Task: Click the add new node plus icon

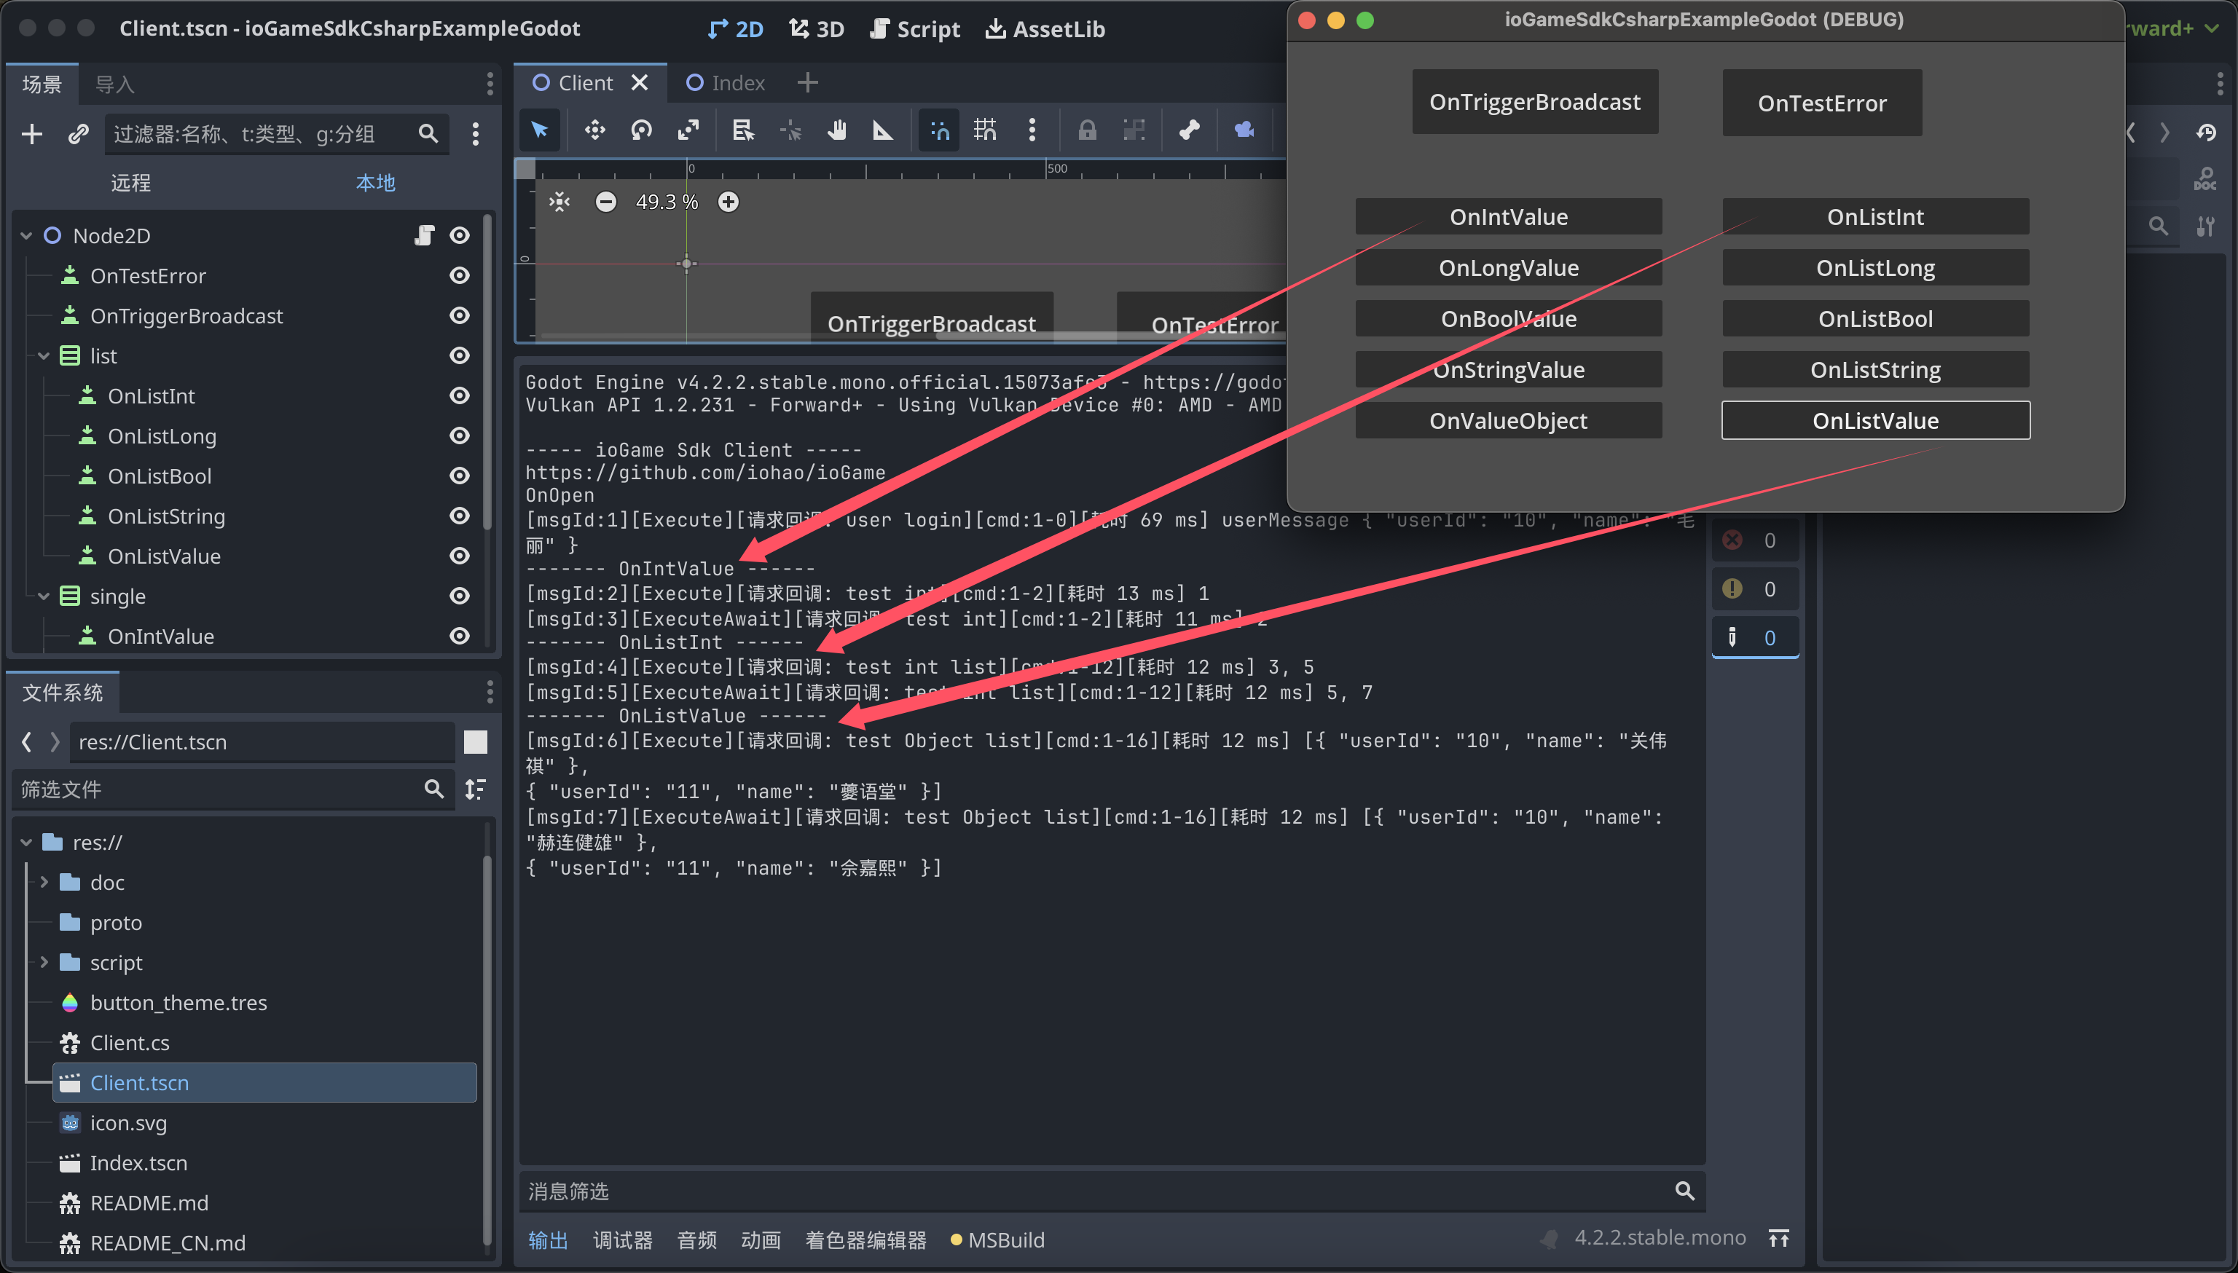Action: pyautogui.click(x=31, y=134)
